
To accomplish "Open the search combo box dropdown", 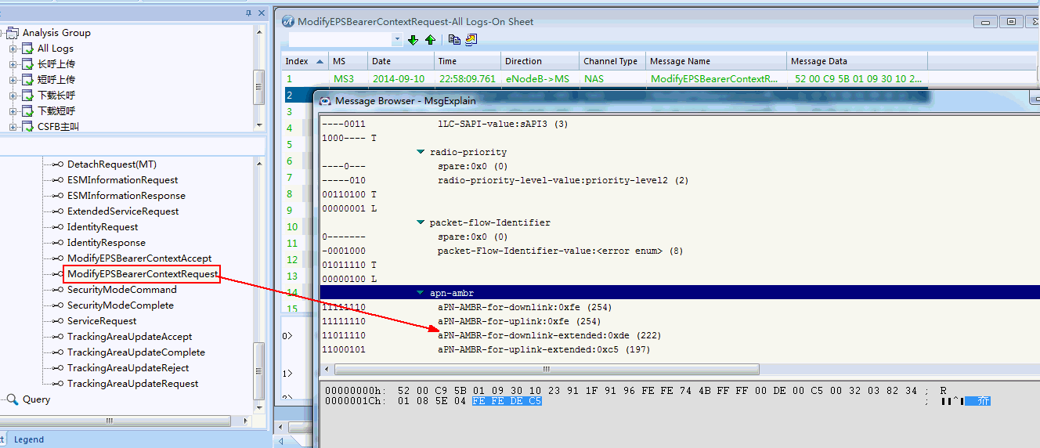I will pyautogui.click(x=397, y=40).
